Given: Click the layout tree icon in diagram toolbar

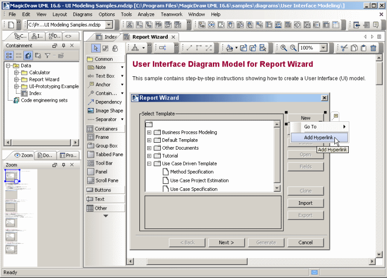Looking at the screenshot, I should 135,48.
